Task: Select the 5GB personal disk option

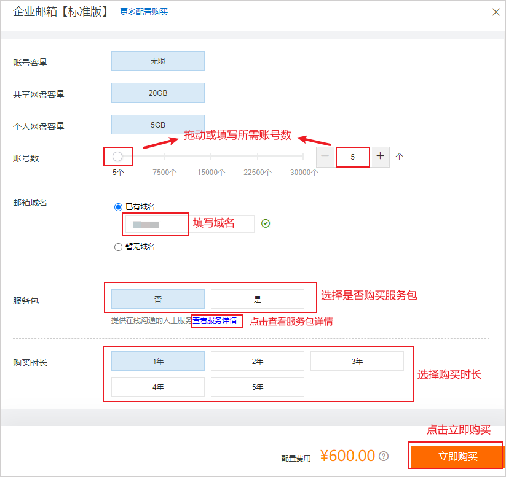Action: (158, 125)
